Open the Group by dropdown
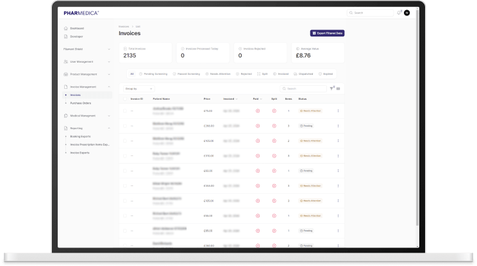 pyautogui.click(x=138, y=89)
